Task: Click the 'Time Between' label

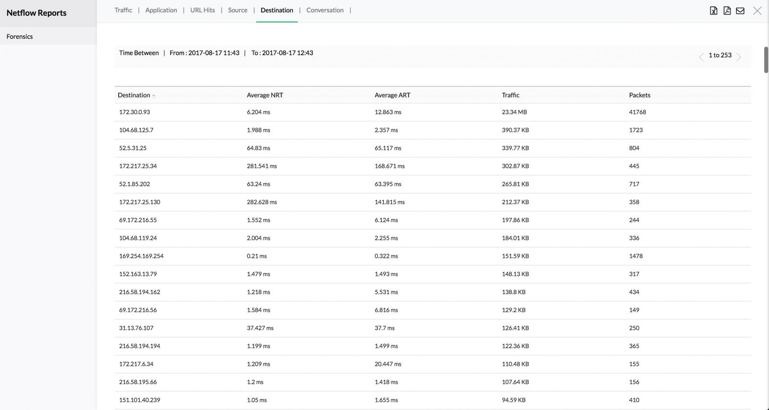Action: click(139, 53)
